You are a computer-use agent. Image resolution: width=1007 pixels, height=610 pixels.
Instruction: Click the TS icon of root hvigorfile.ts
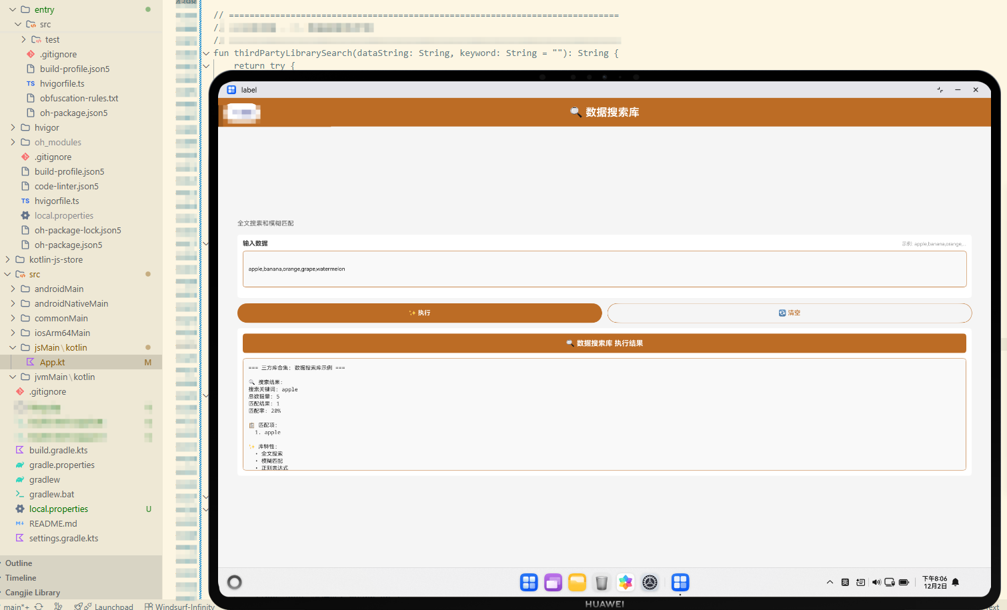pyautogui.click(x=25, y=201)
